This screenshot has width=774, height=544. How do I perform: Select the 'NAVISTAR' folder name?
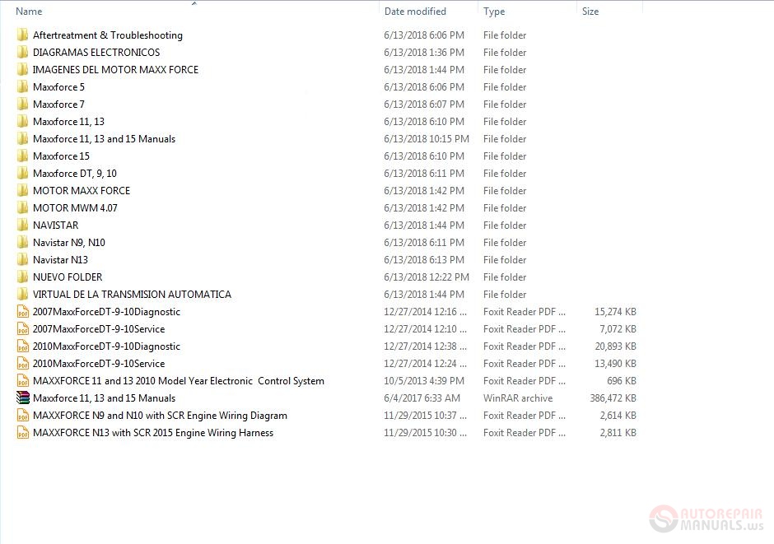coord(56,225)
